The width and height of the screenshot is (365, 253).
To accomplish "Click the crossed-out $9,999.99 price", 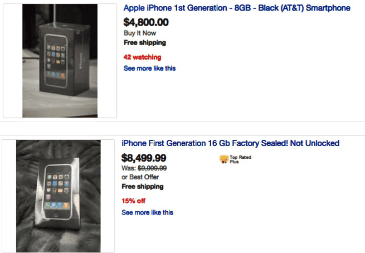I will pyautogui.click(x=152, y=168).
